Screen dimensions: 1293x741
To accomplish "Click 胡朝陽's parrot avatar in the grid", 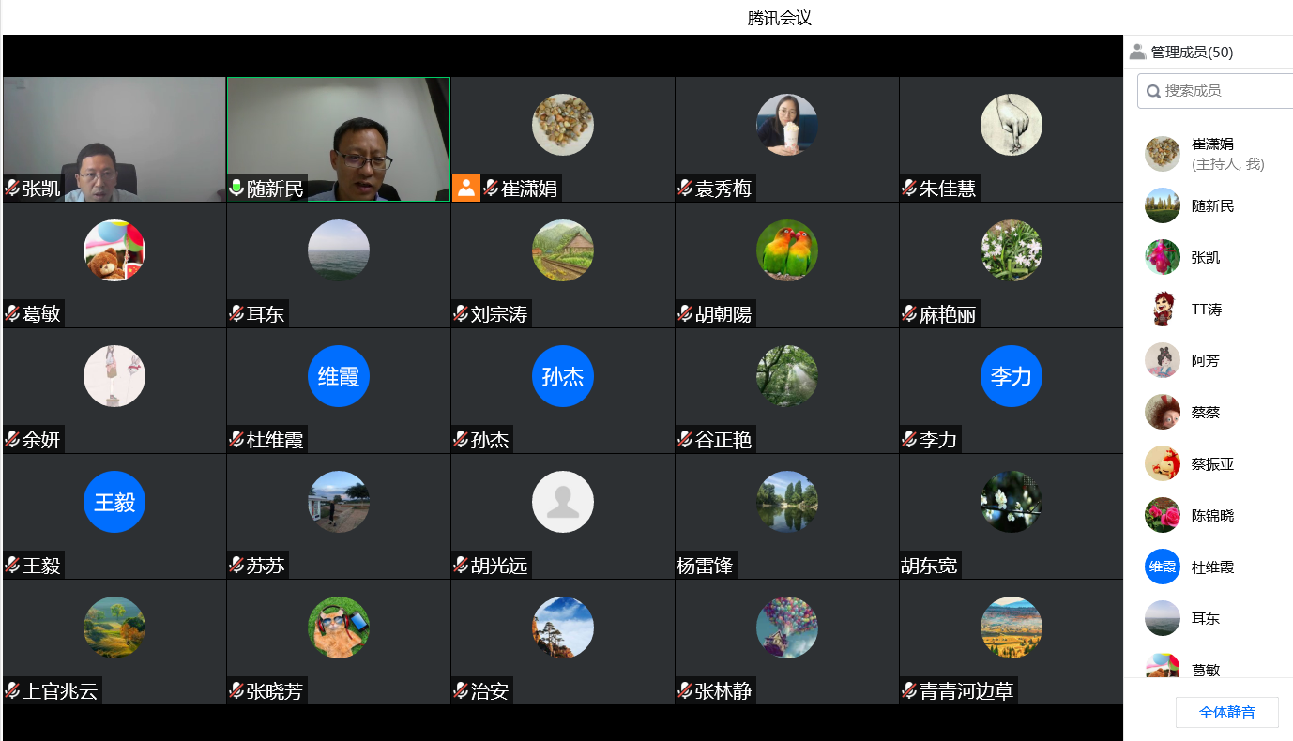I will [786, 250].
